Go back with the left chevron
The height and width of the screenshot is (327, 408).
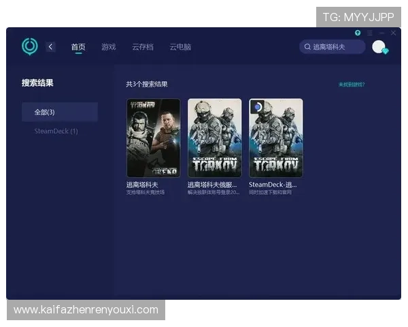[51, 47]
